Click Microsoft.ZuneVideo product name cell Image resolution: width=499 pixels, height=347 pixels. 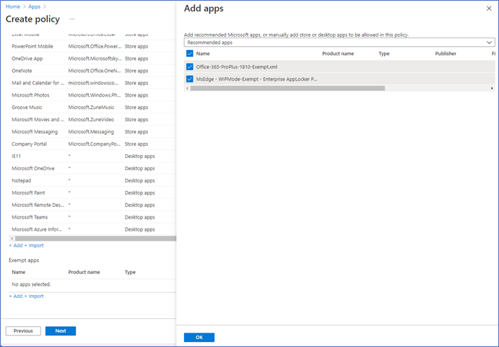91,120
